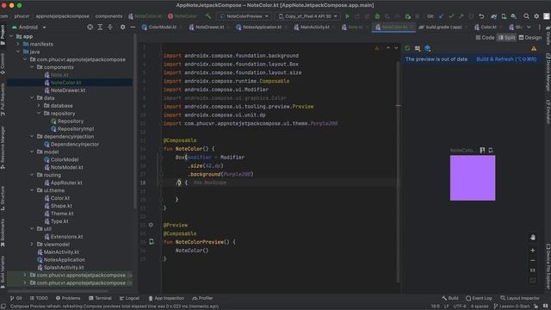Open the Logcat tool window

click(129, 298)
